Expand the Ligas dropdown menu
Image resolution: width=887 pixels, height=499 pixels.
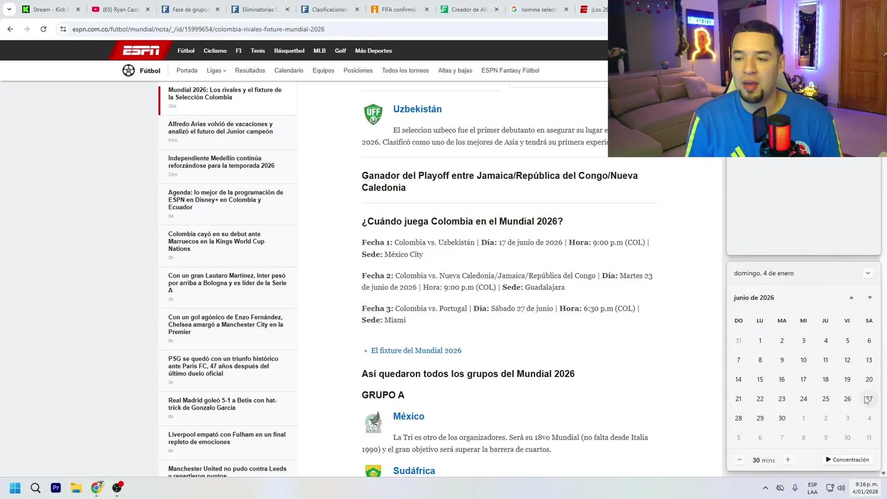(x=216, y=70)
